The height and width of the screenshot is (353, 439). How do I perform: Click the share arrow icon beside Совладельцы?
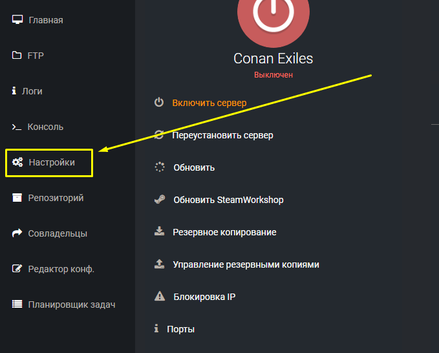(x=17, y=233)
